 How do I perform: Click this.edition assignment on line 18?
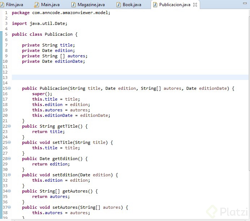coord(61,105)
